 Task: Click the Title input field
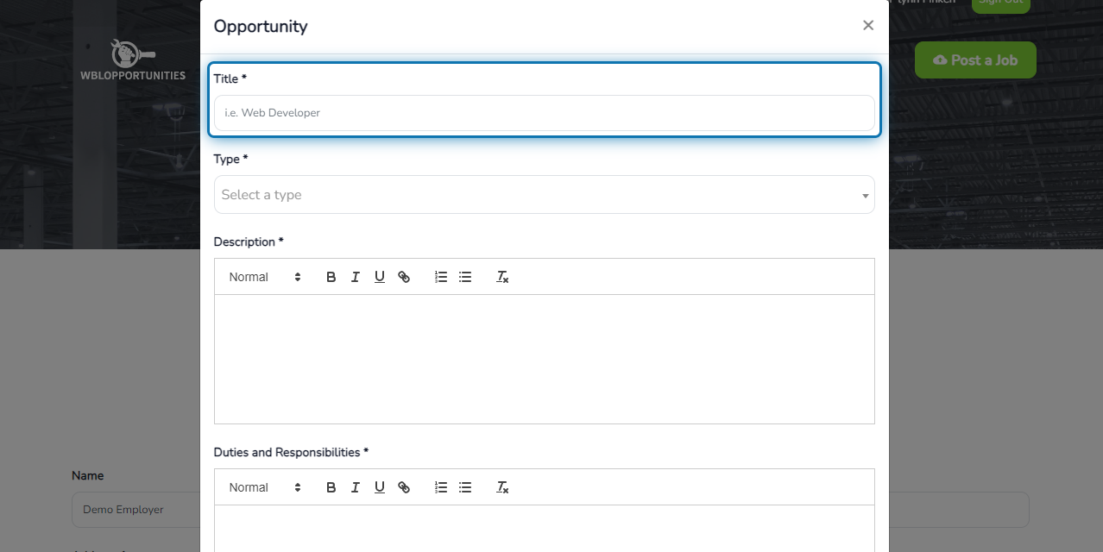pyautogui.click(x=544, y=113)
